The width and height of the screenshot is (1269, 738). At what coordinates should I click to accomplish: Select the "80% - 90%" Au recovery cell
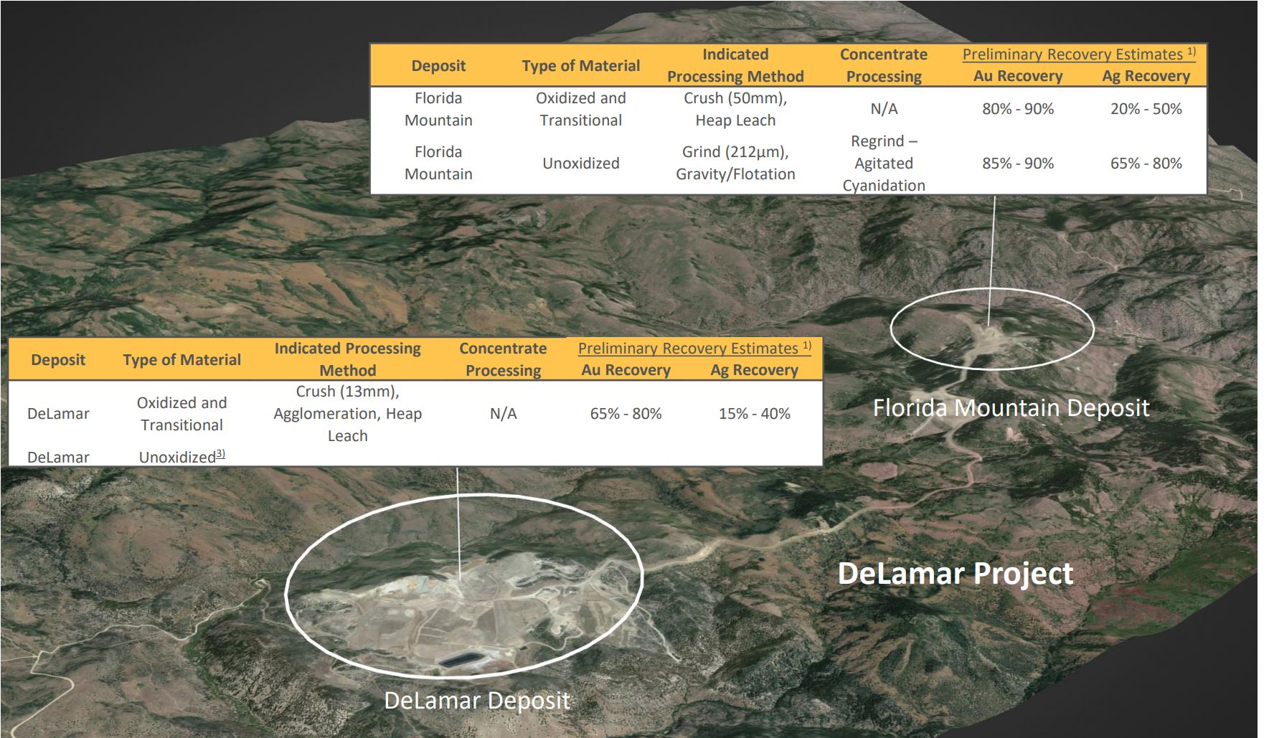[x=1017, y=109]
